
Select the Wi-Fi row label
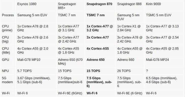(x=6, y=93)
